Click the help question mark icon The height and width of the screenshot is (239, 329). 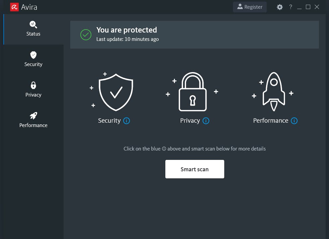pos(291,7)
